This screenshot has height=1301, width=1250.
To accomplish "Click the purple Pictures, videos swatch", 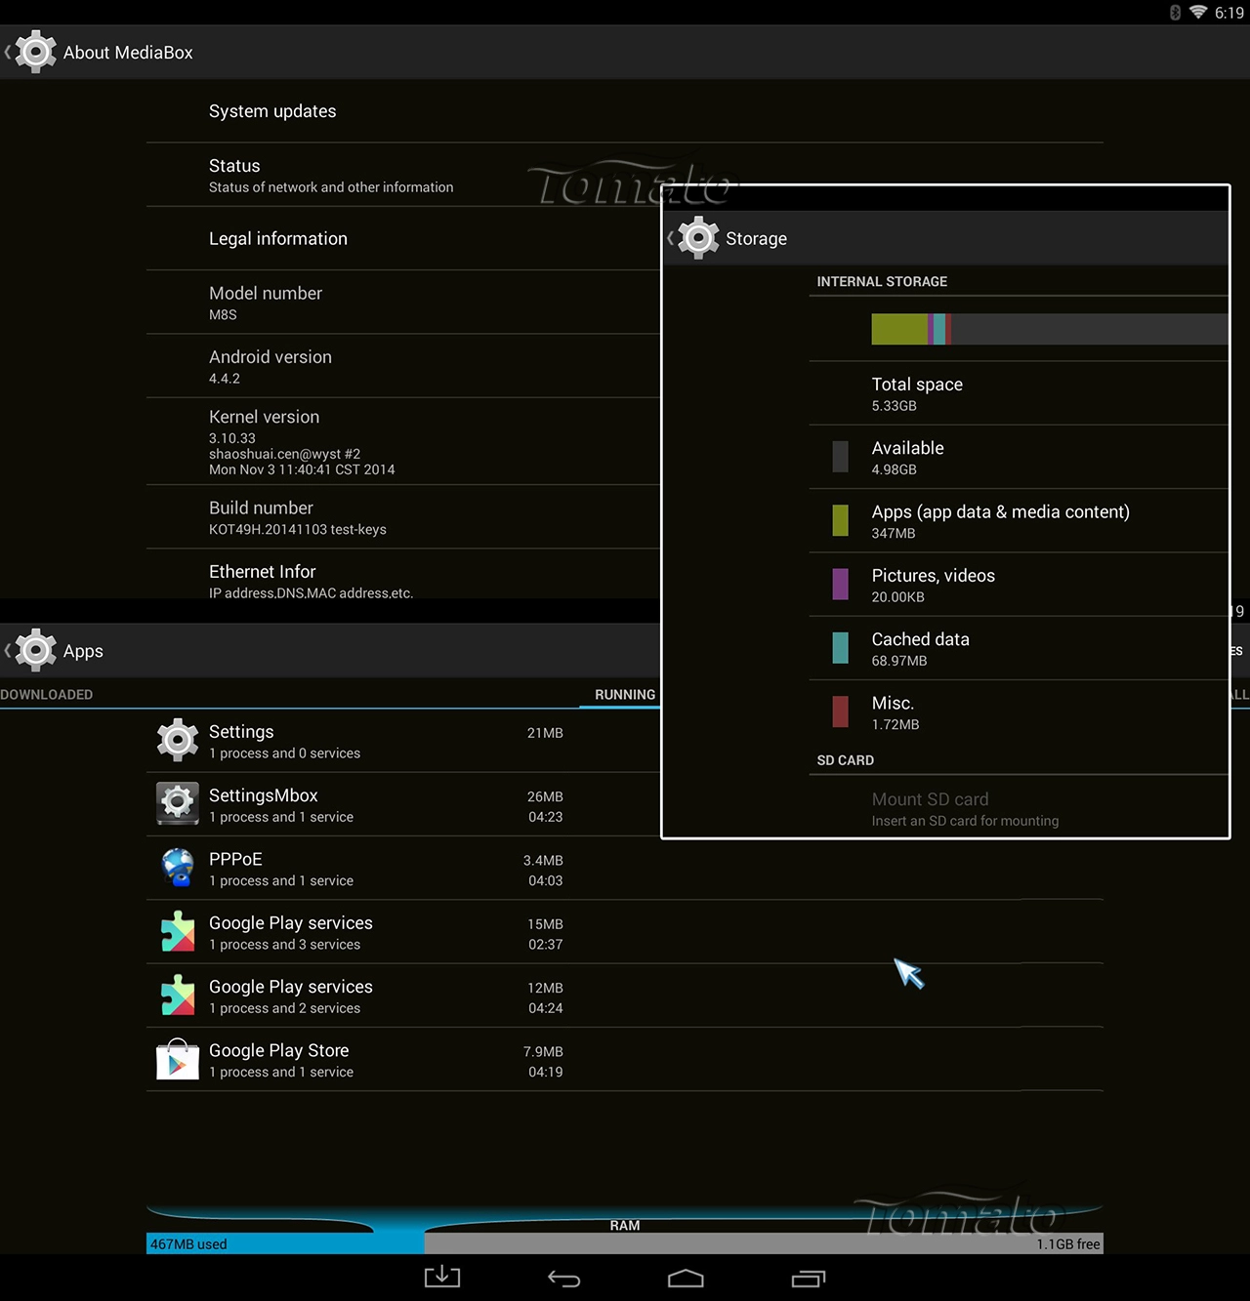I will coord(840,584).
